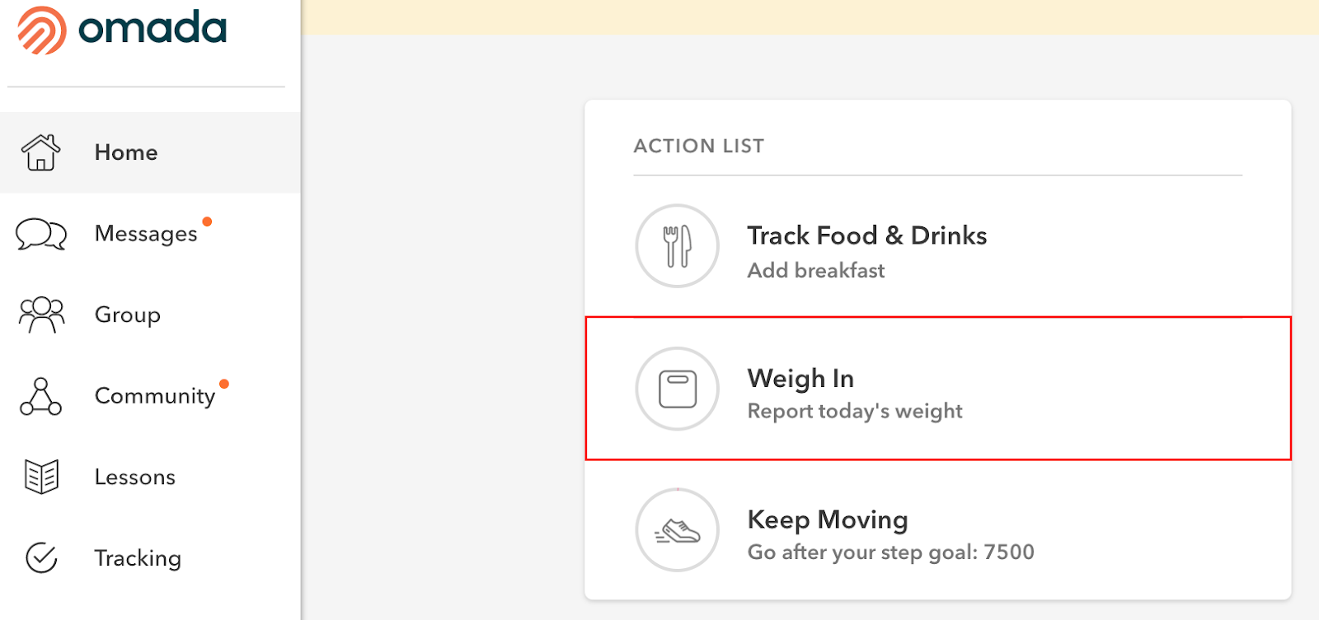Viewport: 1319px width, 620px height.
Task: Open Track Food & Drinks action
Action: point(938,246)
